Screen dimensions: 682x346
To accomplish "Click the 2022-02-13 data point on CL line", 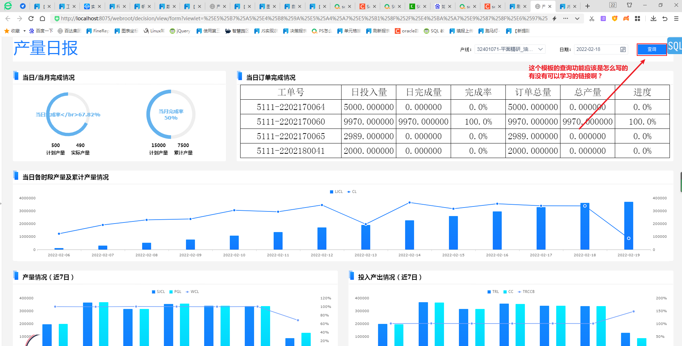I will [366, 224].
